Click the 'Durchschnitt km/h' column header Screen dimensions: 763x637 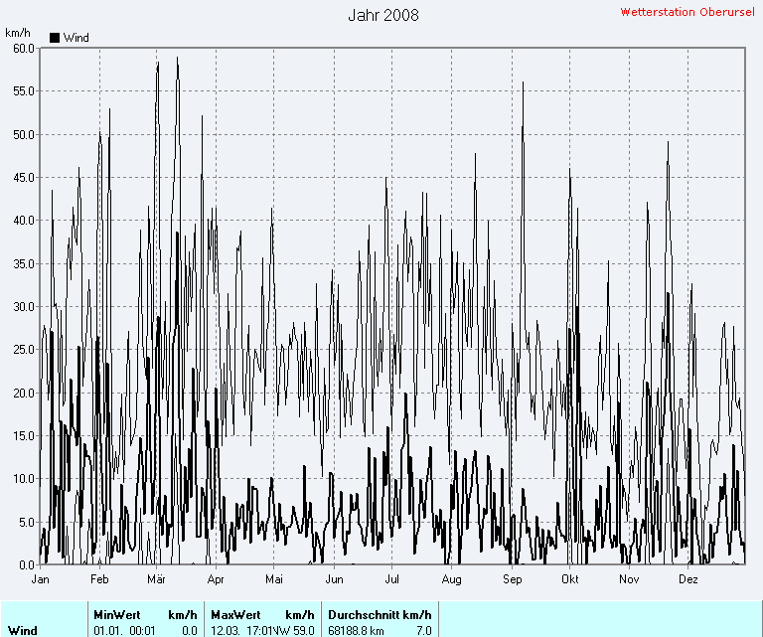(380, 615)
